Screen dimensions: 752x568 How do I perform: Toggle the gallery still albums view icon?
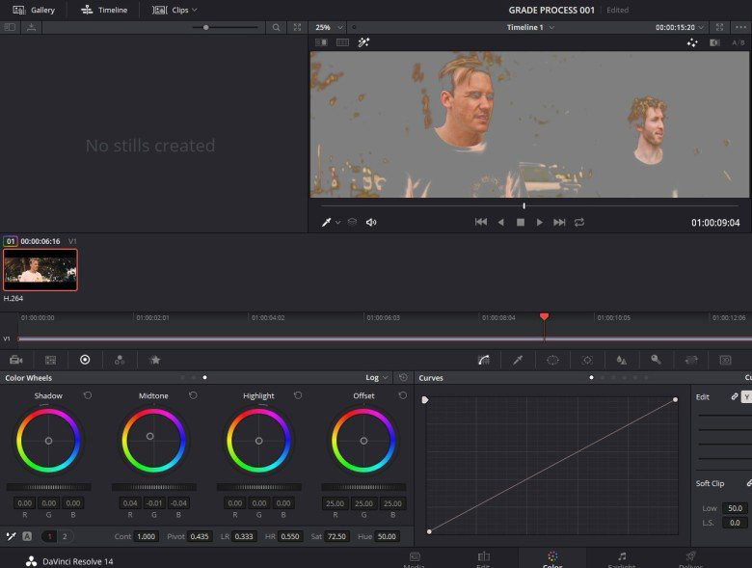coord(10,27)
